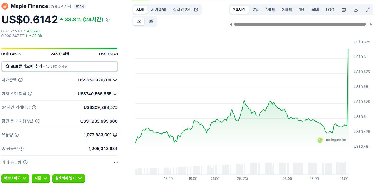Show info tooltip for 24시간 거래대금

pos(34,107)
